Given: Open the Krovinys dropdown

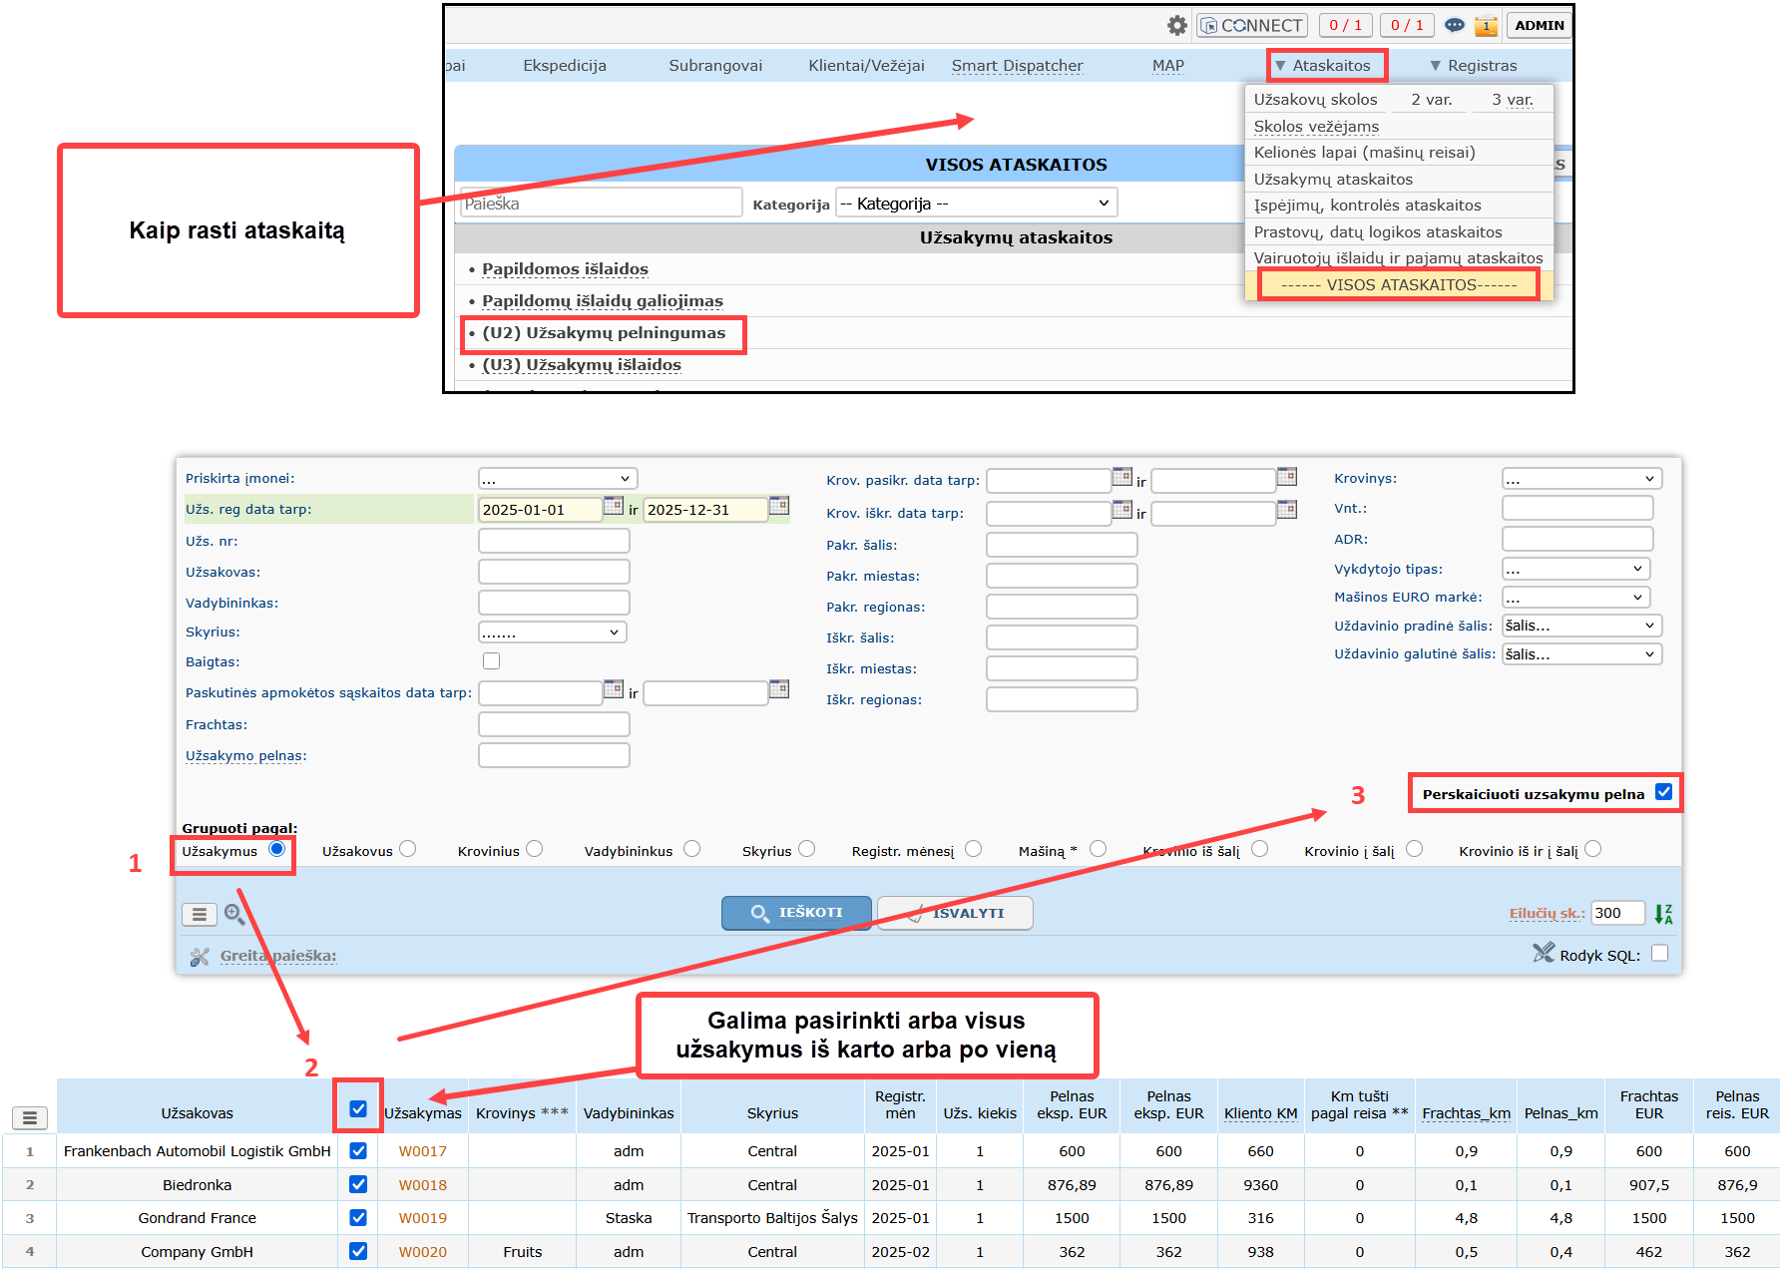Looking at the screenshot, I should pos(1581,479).
